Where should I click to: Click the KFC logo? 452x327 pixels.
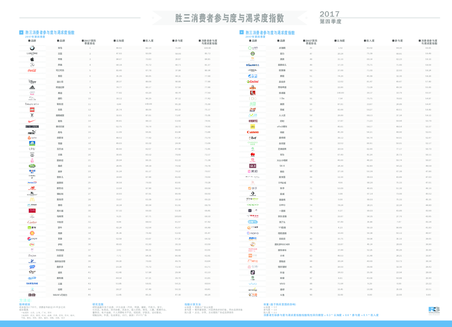(x=253, y=93)
